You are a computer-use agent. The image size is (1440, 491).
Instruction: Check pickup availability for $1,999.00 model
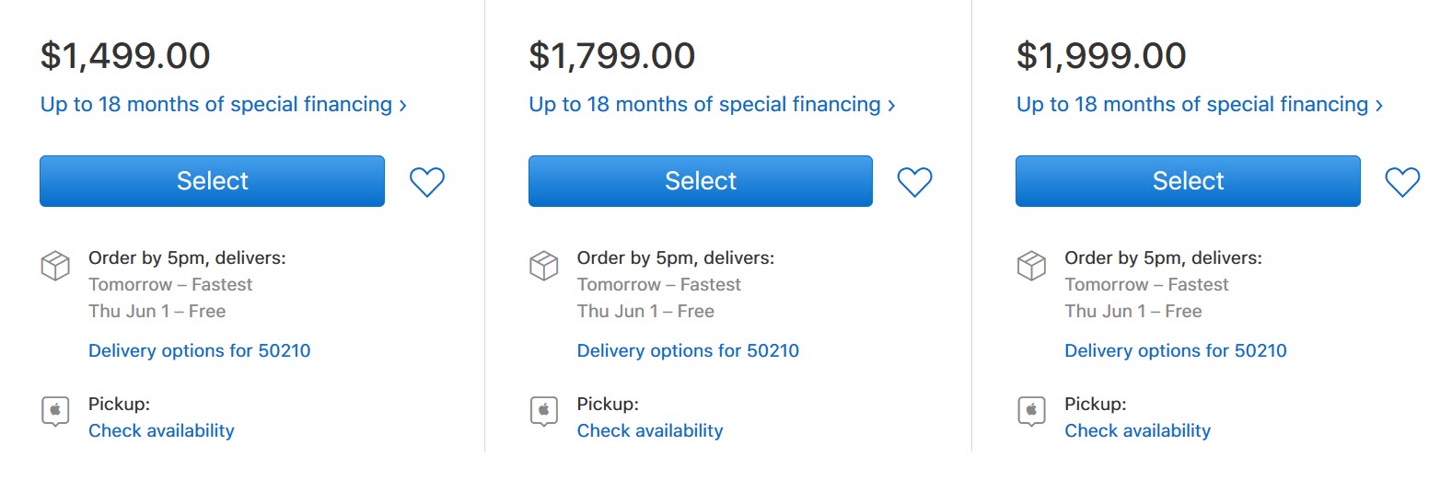[1137, 430]
